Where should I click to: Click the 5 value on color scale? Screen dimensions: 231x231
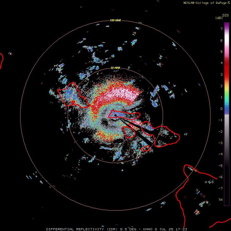(x=222, y=52)
